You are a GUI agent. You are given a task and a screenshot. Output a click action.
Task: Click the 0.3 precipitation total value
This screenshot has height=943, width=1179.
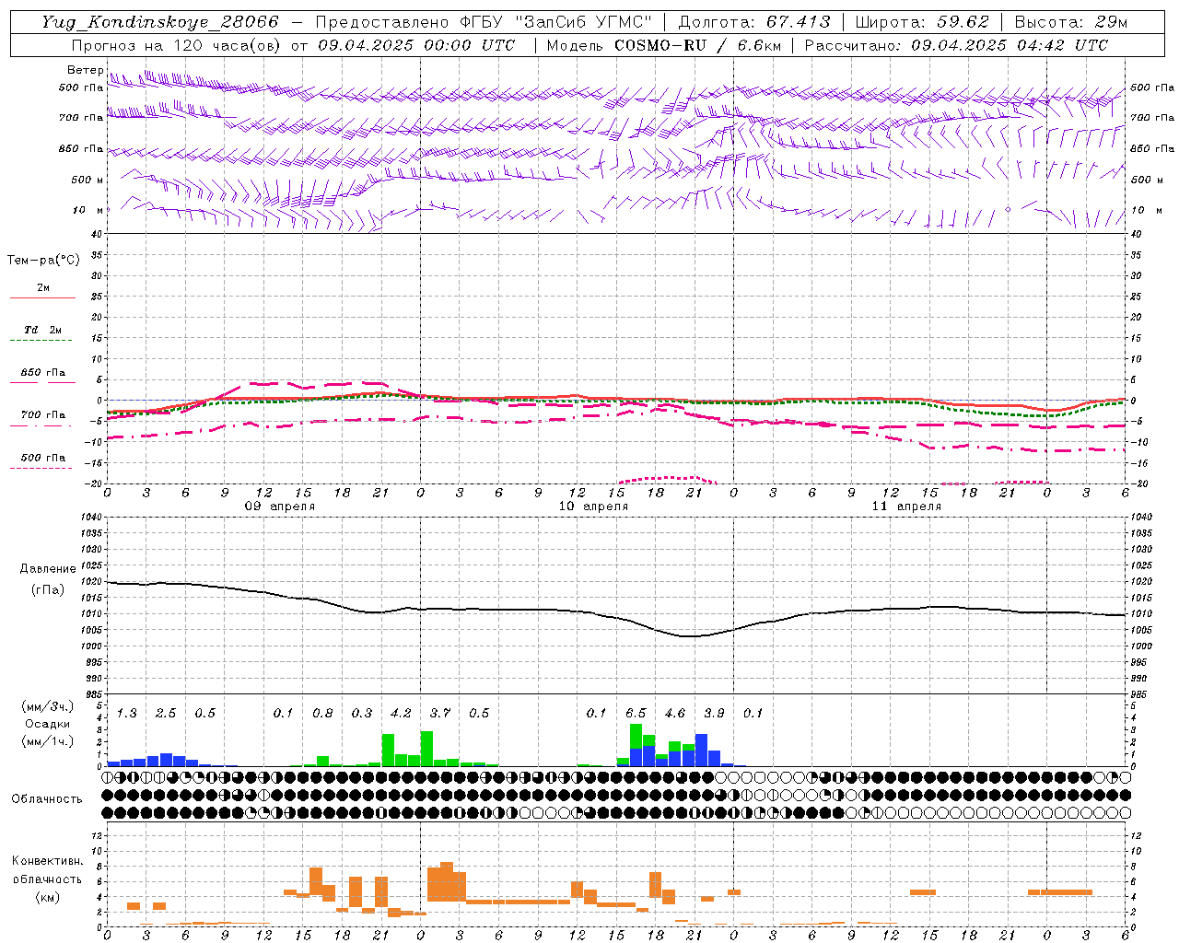coord(362,713)
